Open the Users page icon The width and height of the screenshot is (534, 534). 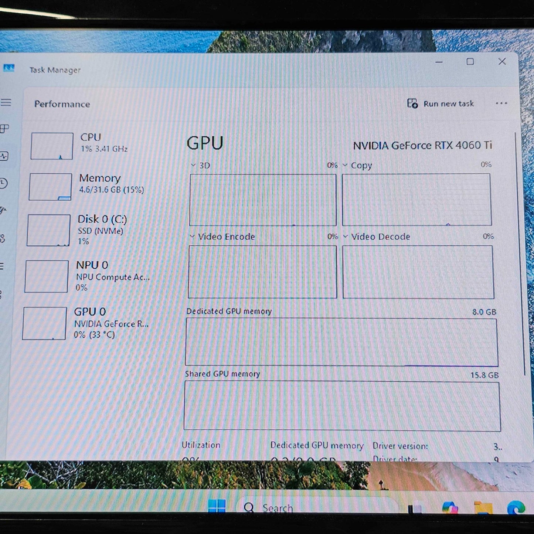(x=2, y=238)
